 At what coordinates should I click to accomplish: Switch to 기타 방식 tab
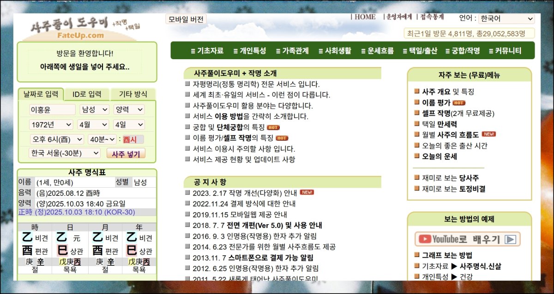click(x=133, y=94)
